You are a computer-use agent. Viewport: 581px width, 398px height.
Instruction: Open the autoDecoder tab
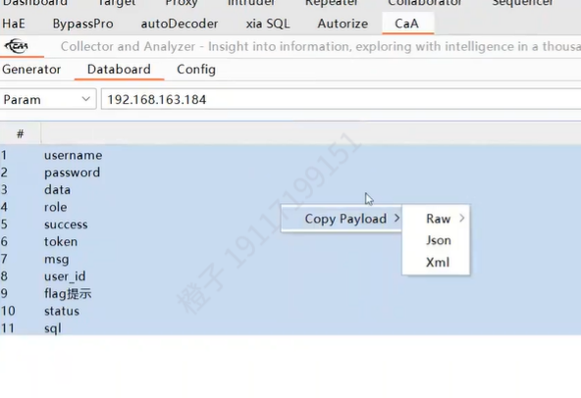click(x=180, y=24)
